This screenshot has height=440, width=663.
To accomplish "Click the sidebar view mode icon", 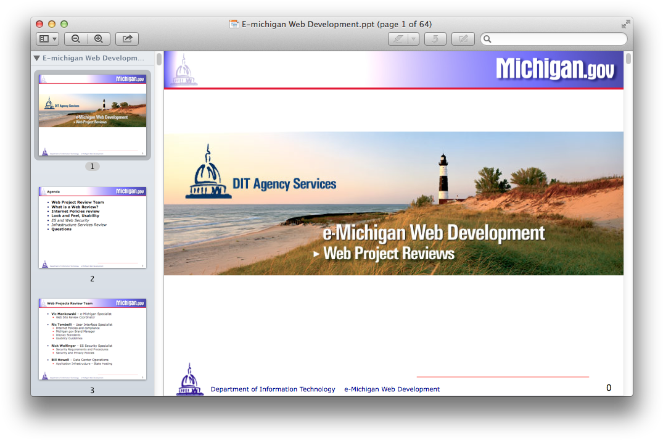I will pos(44,38).
